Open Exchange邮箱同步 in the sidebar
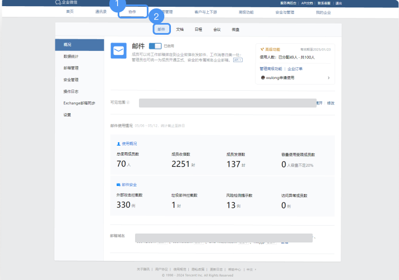The width and height of the screenshot is (399, 280). tap(79, 103)
